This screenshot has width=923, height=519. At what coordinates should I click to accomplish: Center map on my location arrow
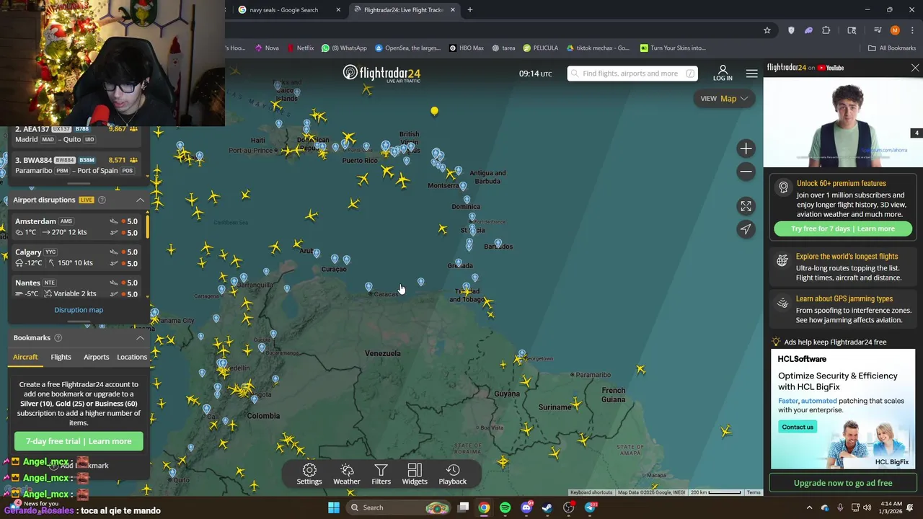(746, 229)
